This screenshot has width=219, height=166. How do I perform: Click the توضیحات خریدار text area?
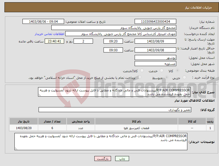coord(101,142)
